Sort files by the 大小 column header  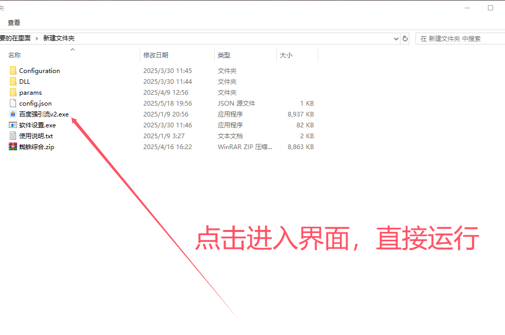point(286,55)
